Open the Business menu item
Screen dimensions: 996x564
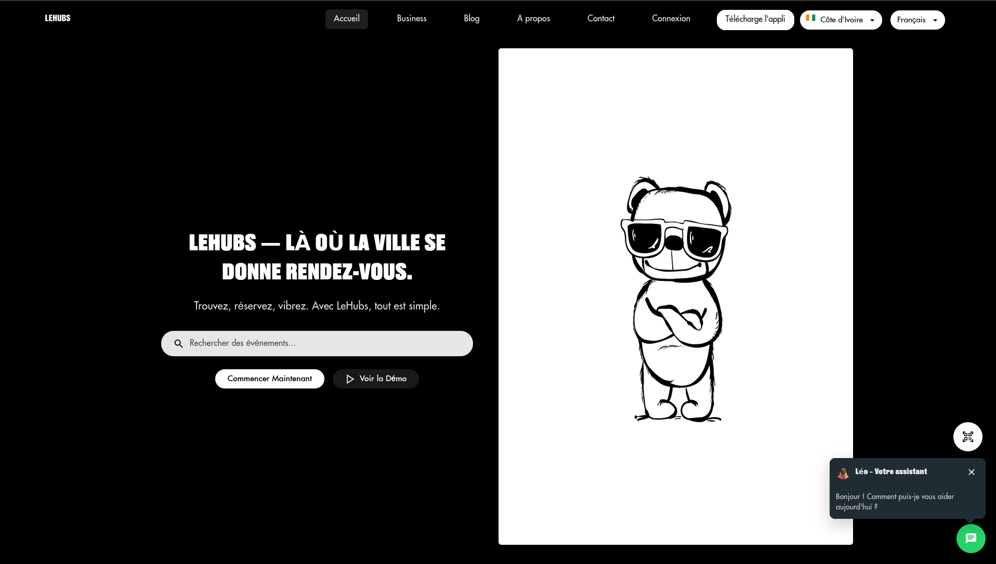pos(411,19)
